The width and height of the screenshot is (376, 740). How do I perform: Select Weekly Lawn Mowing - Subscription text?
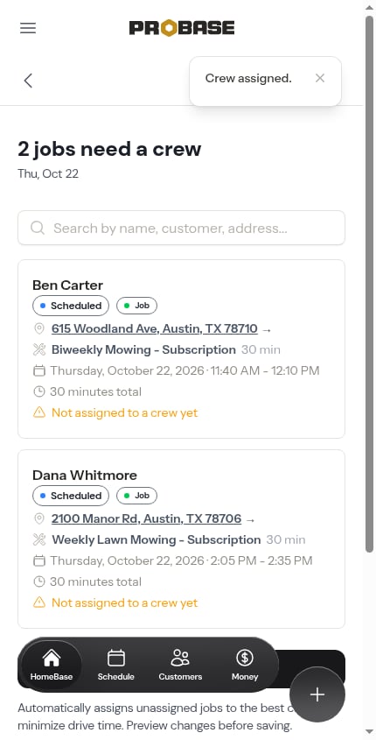pos(156,539)
